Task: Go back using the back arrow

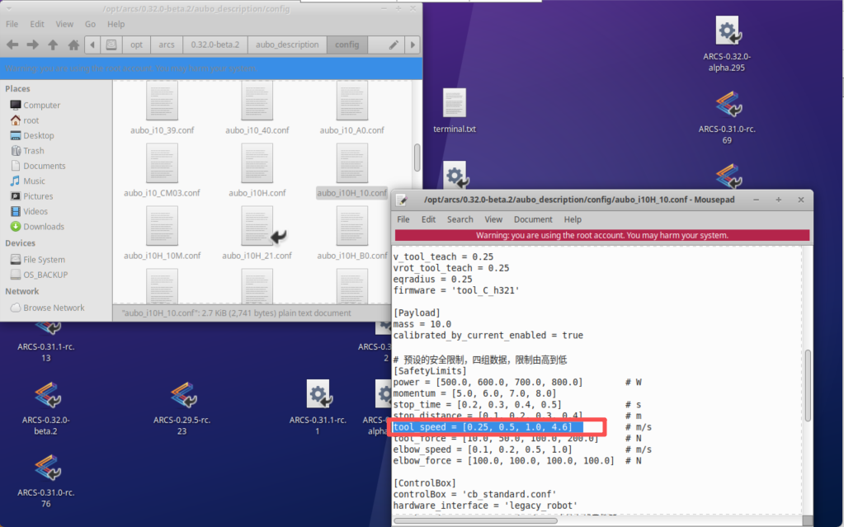Action: pyautogui.click(x=12, y=45)
